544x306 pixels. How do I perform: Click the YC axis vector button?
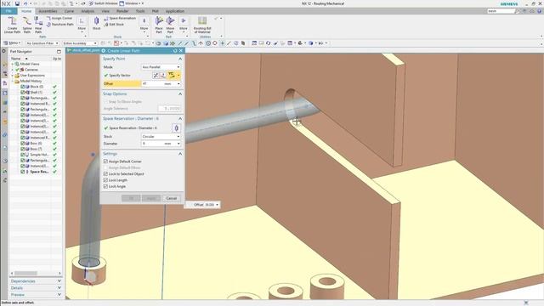[x=171, y=76]
